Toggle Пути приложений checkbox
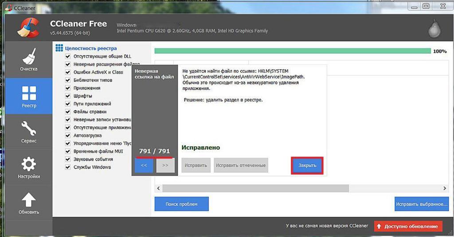 68,104
